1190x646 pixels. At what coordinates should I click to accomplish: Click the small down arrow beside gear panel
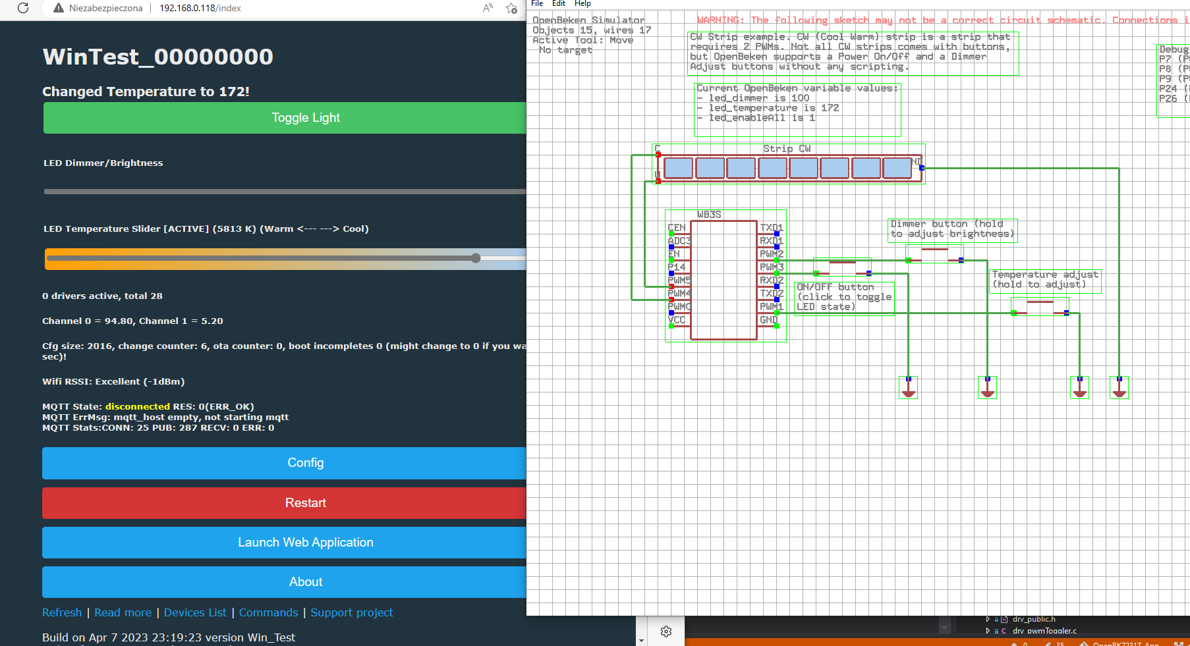(x=641, y=639)
